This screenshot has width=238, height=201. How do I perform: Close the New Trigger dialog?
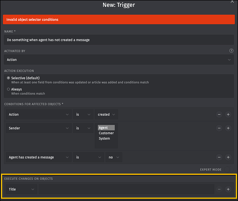[232, 2]
